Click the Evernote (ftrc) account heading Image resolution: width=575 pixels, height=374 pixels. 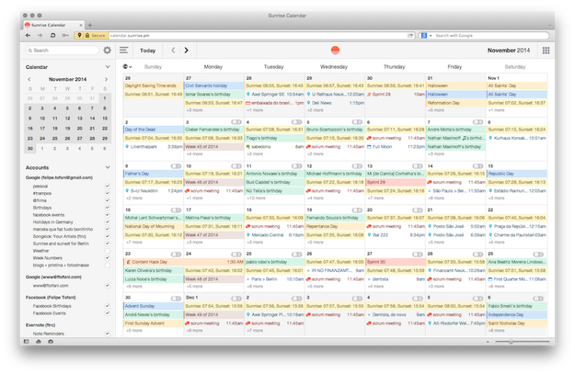[x=40, y=325]
